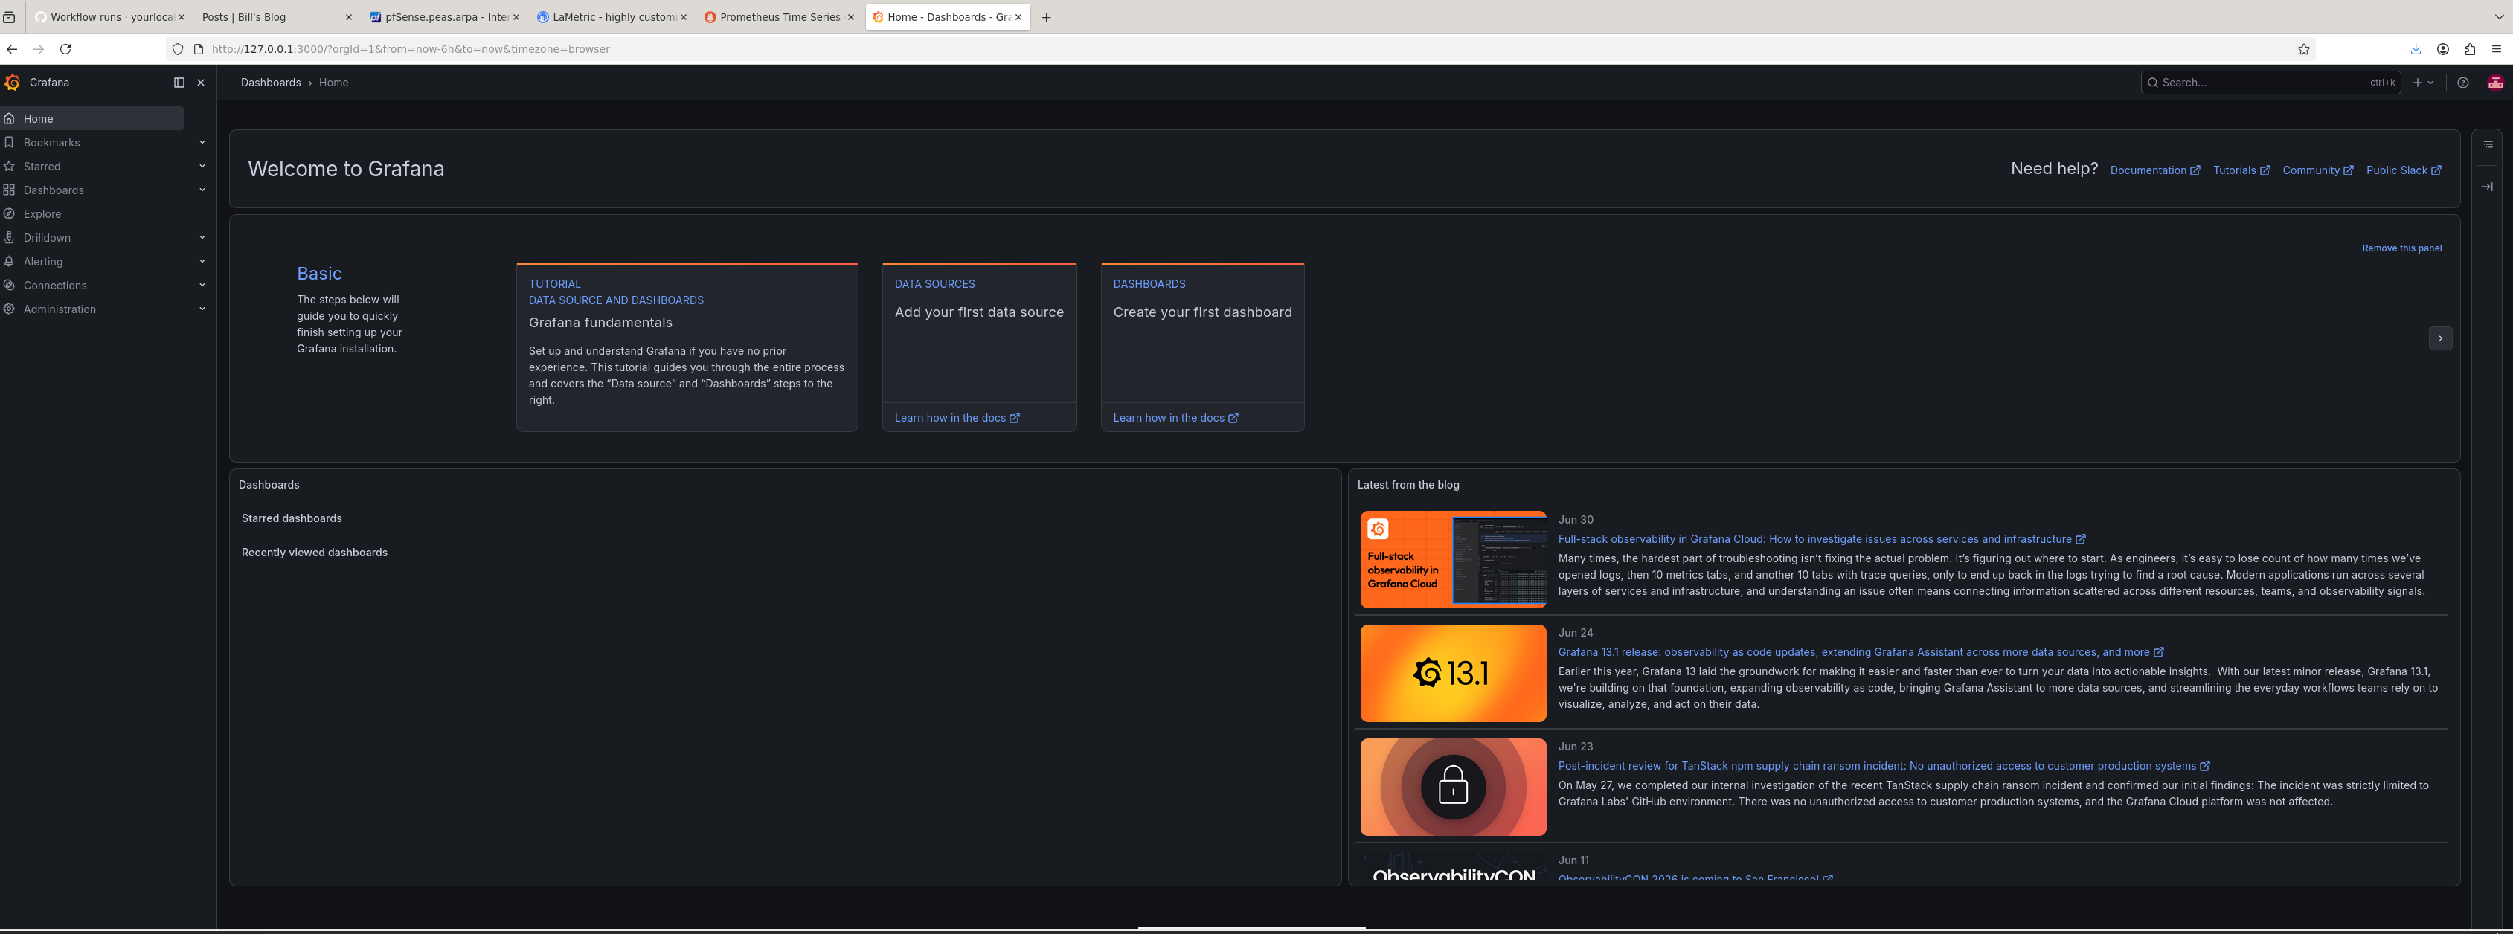
Task: Open the Grafana fundamentals tutorial card
Action: click(x=687, y=347)
